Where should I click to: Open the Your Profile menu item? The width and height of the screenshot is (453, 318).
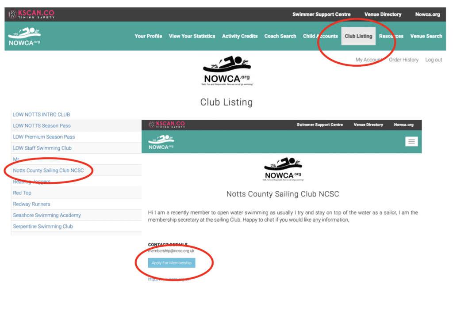pyautogui.click(x=148, y=36)
